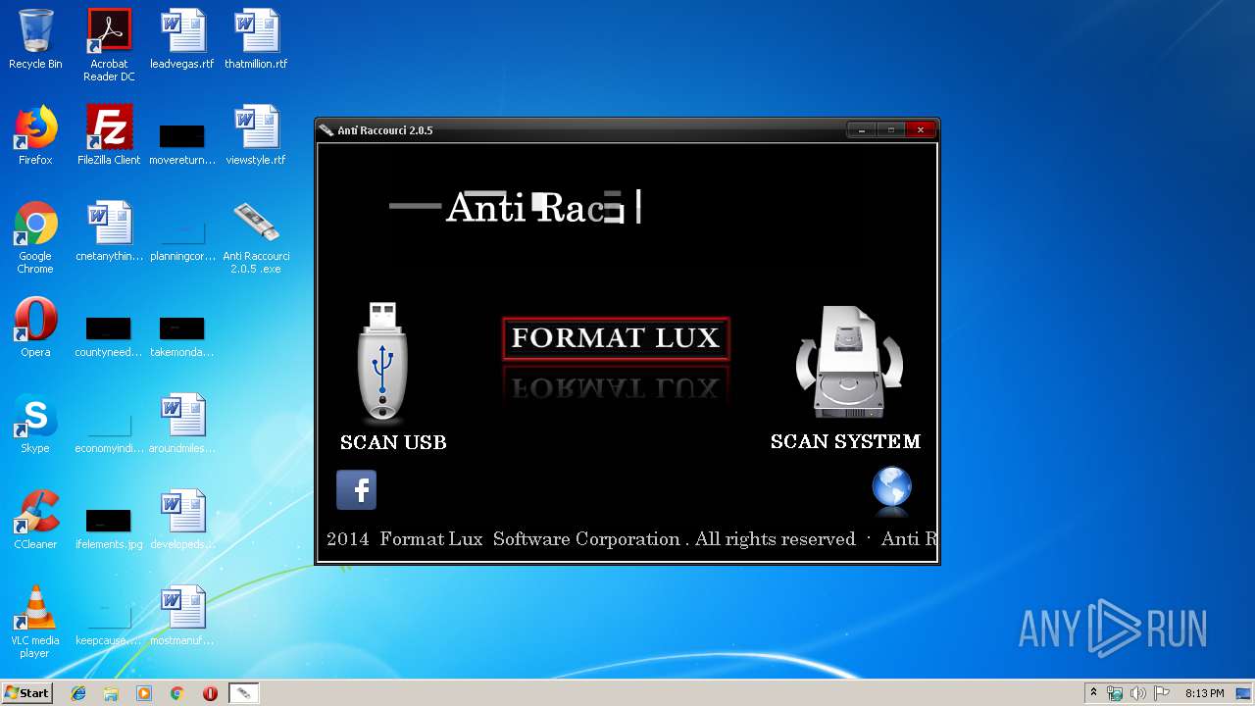Select Anti Raccourci 2.0.5 .exe file
1255x706 pixels.
tap(256, 237)
